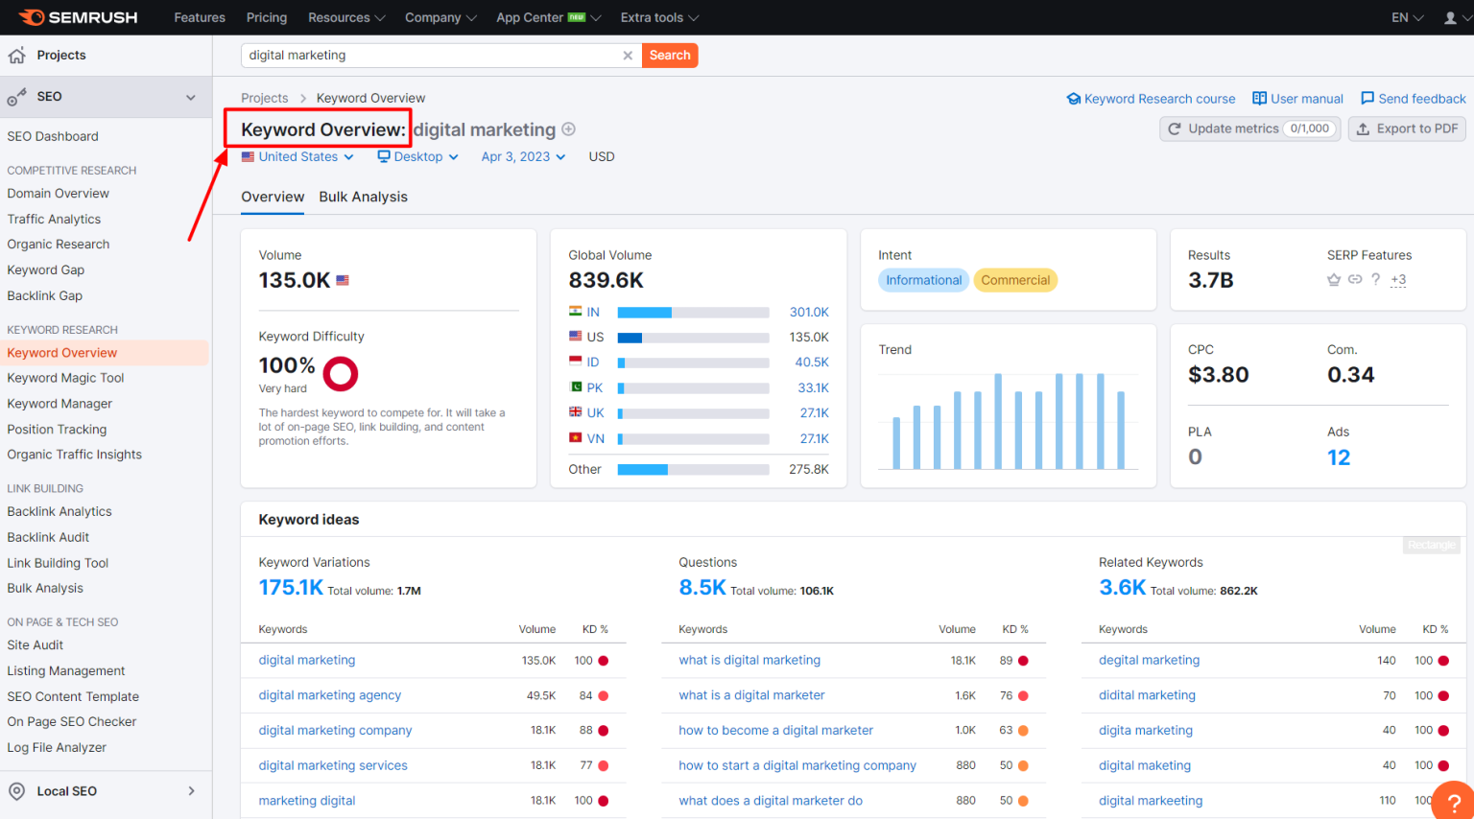Screen dimensions: 1474x819
Task: Click the Export to PDF button
Action: (x=1407, y=129)
